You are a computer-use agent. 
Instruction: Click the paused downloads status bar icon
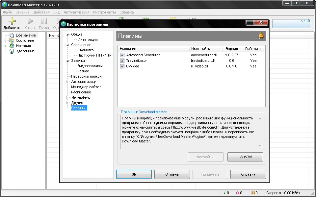pyautogui.click(x=253, y=193)
